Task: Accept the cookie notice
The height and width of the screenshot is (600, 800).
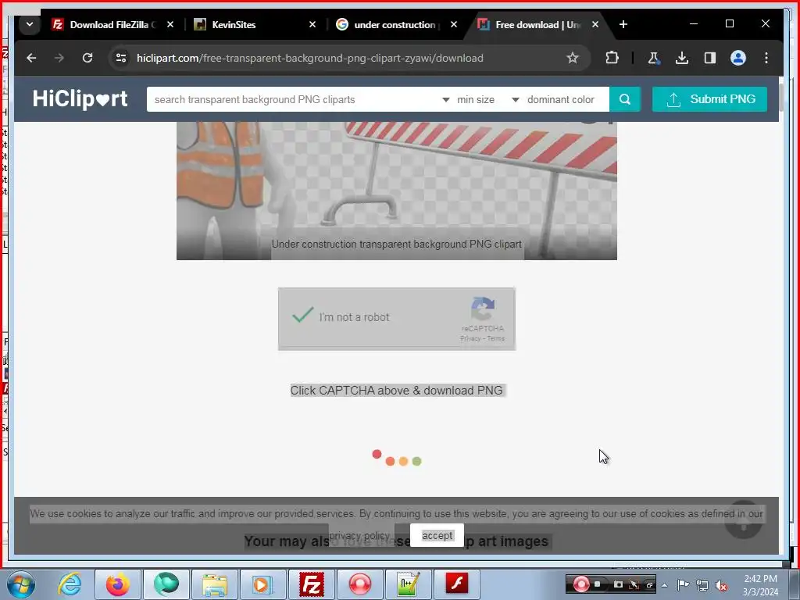Action: pyautogui.click(x=437, y=536)
